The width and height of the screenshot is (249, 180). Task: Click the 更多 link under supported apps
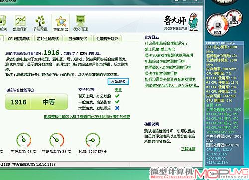[118, 90]
